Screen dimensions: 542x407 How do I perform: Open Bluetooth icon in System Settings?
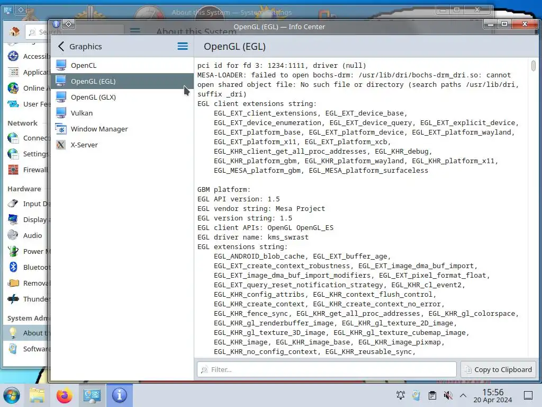tap(13, 267)
